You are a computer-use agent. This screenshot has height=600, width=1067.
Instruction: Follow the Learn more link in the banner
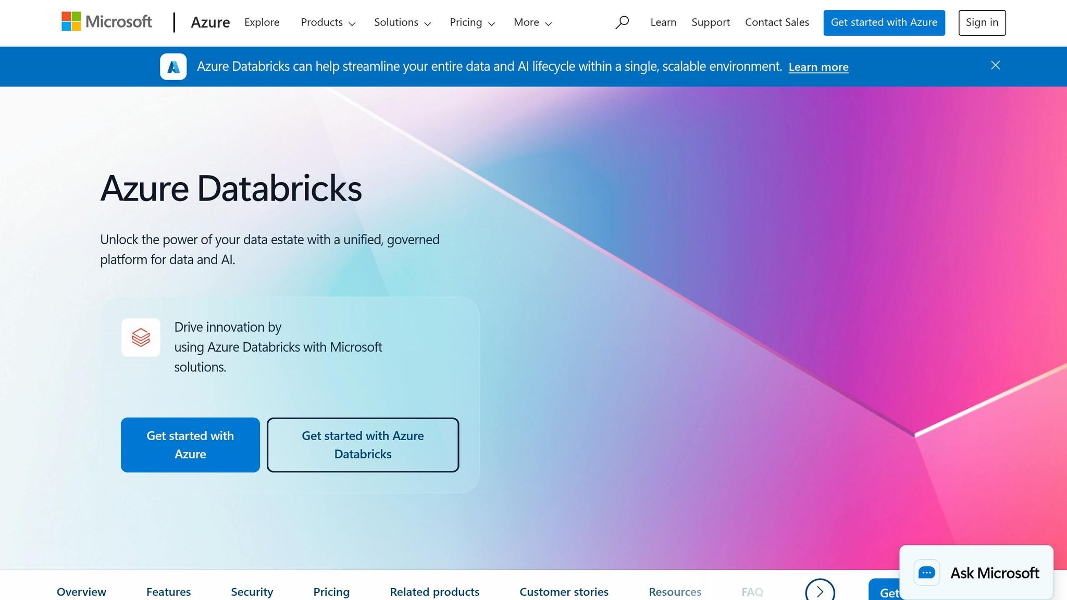(x=818, y=67)
